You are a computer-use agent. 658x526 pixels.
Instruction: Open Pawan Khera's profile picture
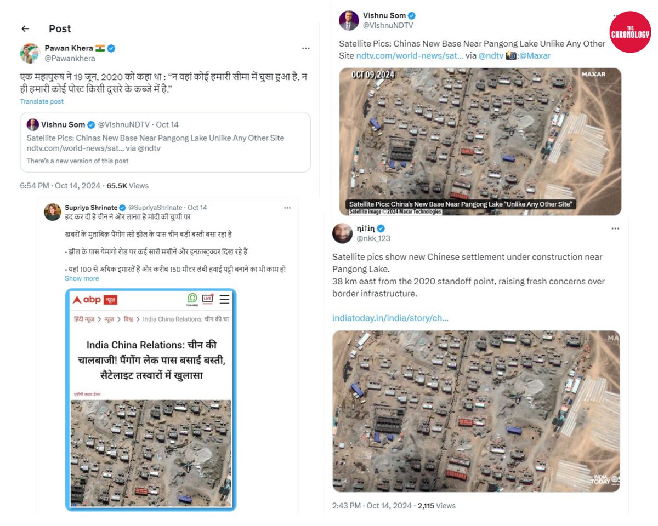30,53
